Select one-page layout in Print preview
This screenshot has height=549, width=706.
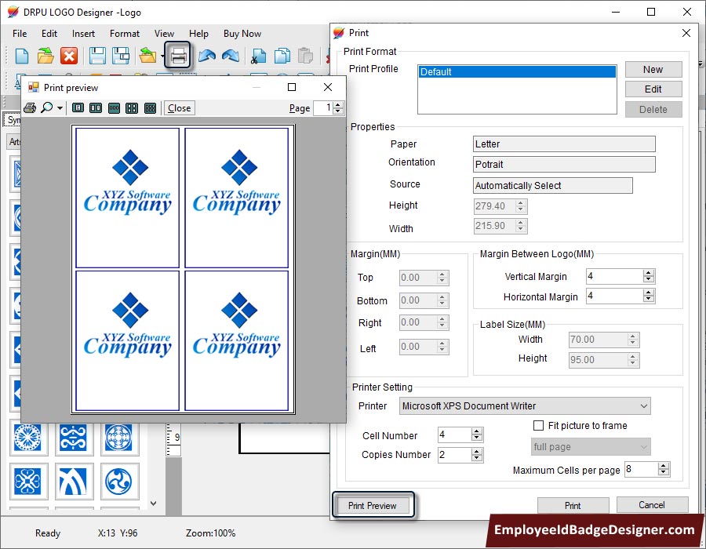(78, 108)
